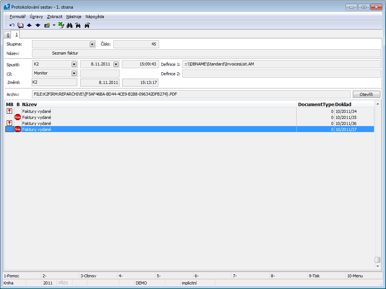The image size is (386, 289).
Task: Click the Otevřít button
Action: pos(366,94)
